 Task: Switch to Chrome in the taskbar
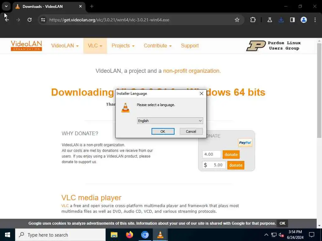pos(145,235)
